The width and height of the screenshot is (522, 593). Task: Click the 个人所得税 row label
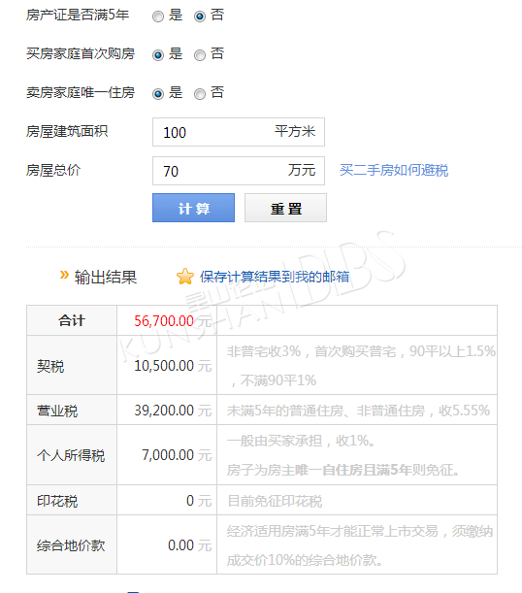(71, 455)
